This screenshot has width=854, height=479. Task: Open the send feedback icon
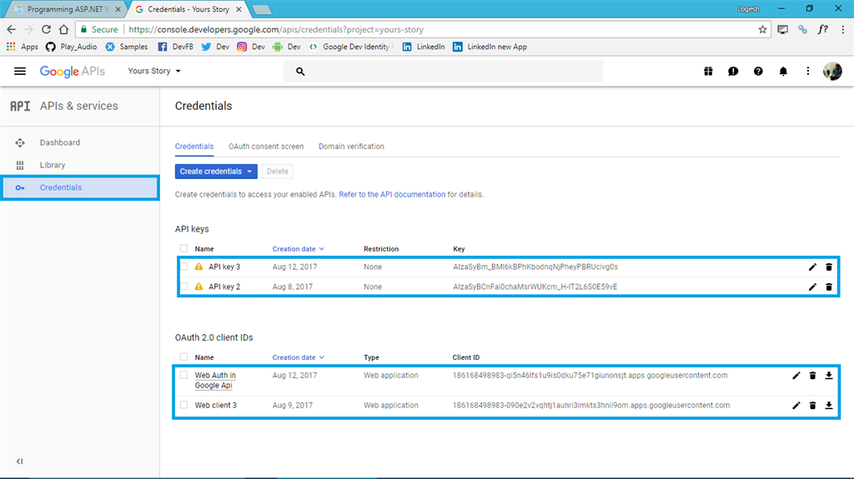733,72
